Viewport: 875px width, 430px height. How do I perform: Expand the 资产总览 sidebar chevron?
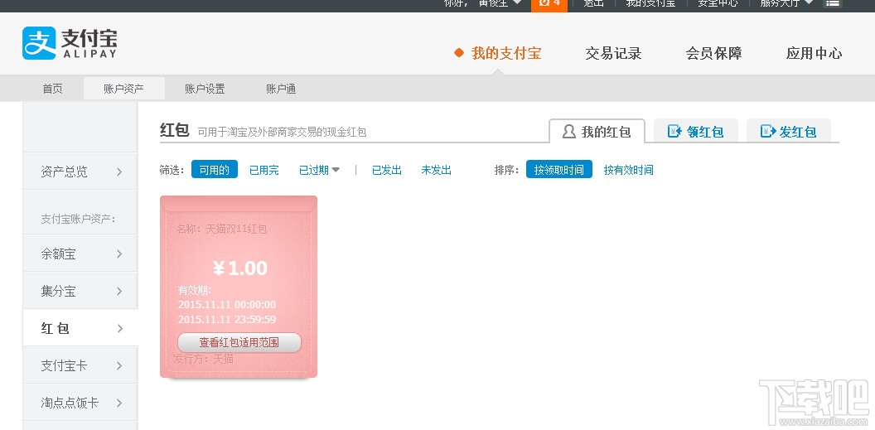pos(118,172)
